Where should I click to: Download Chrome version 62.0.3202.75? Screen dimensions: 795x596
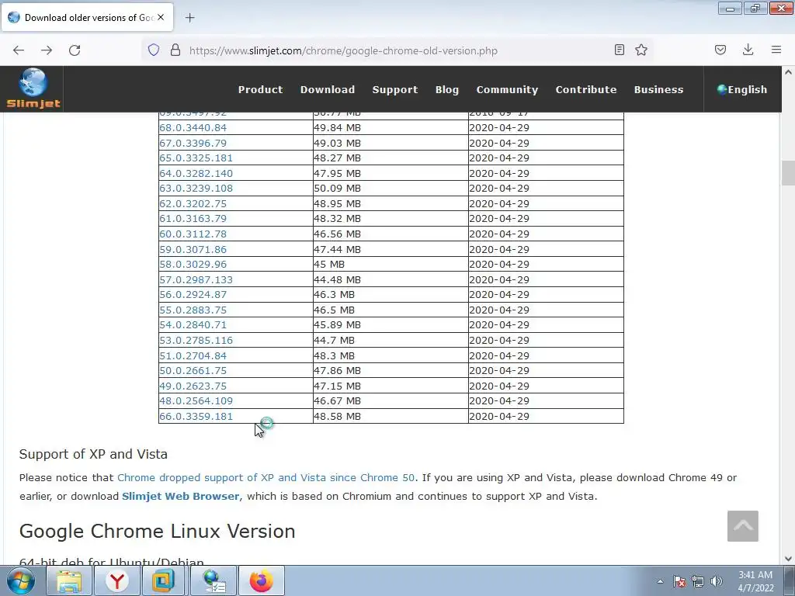click(x=193, y=203)
